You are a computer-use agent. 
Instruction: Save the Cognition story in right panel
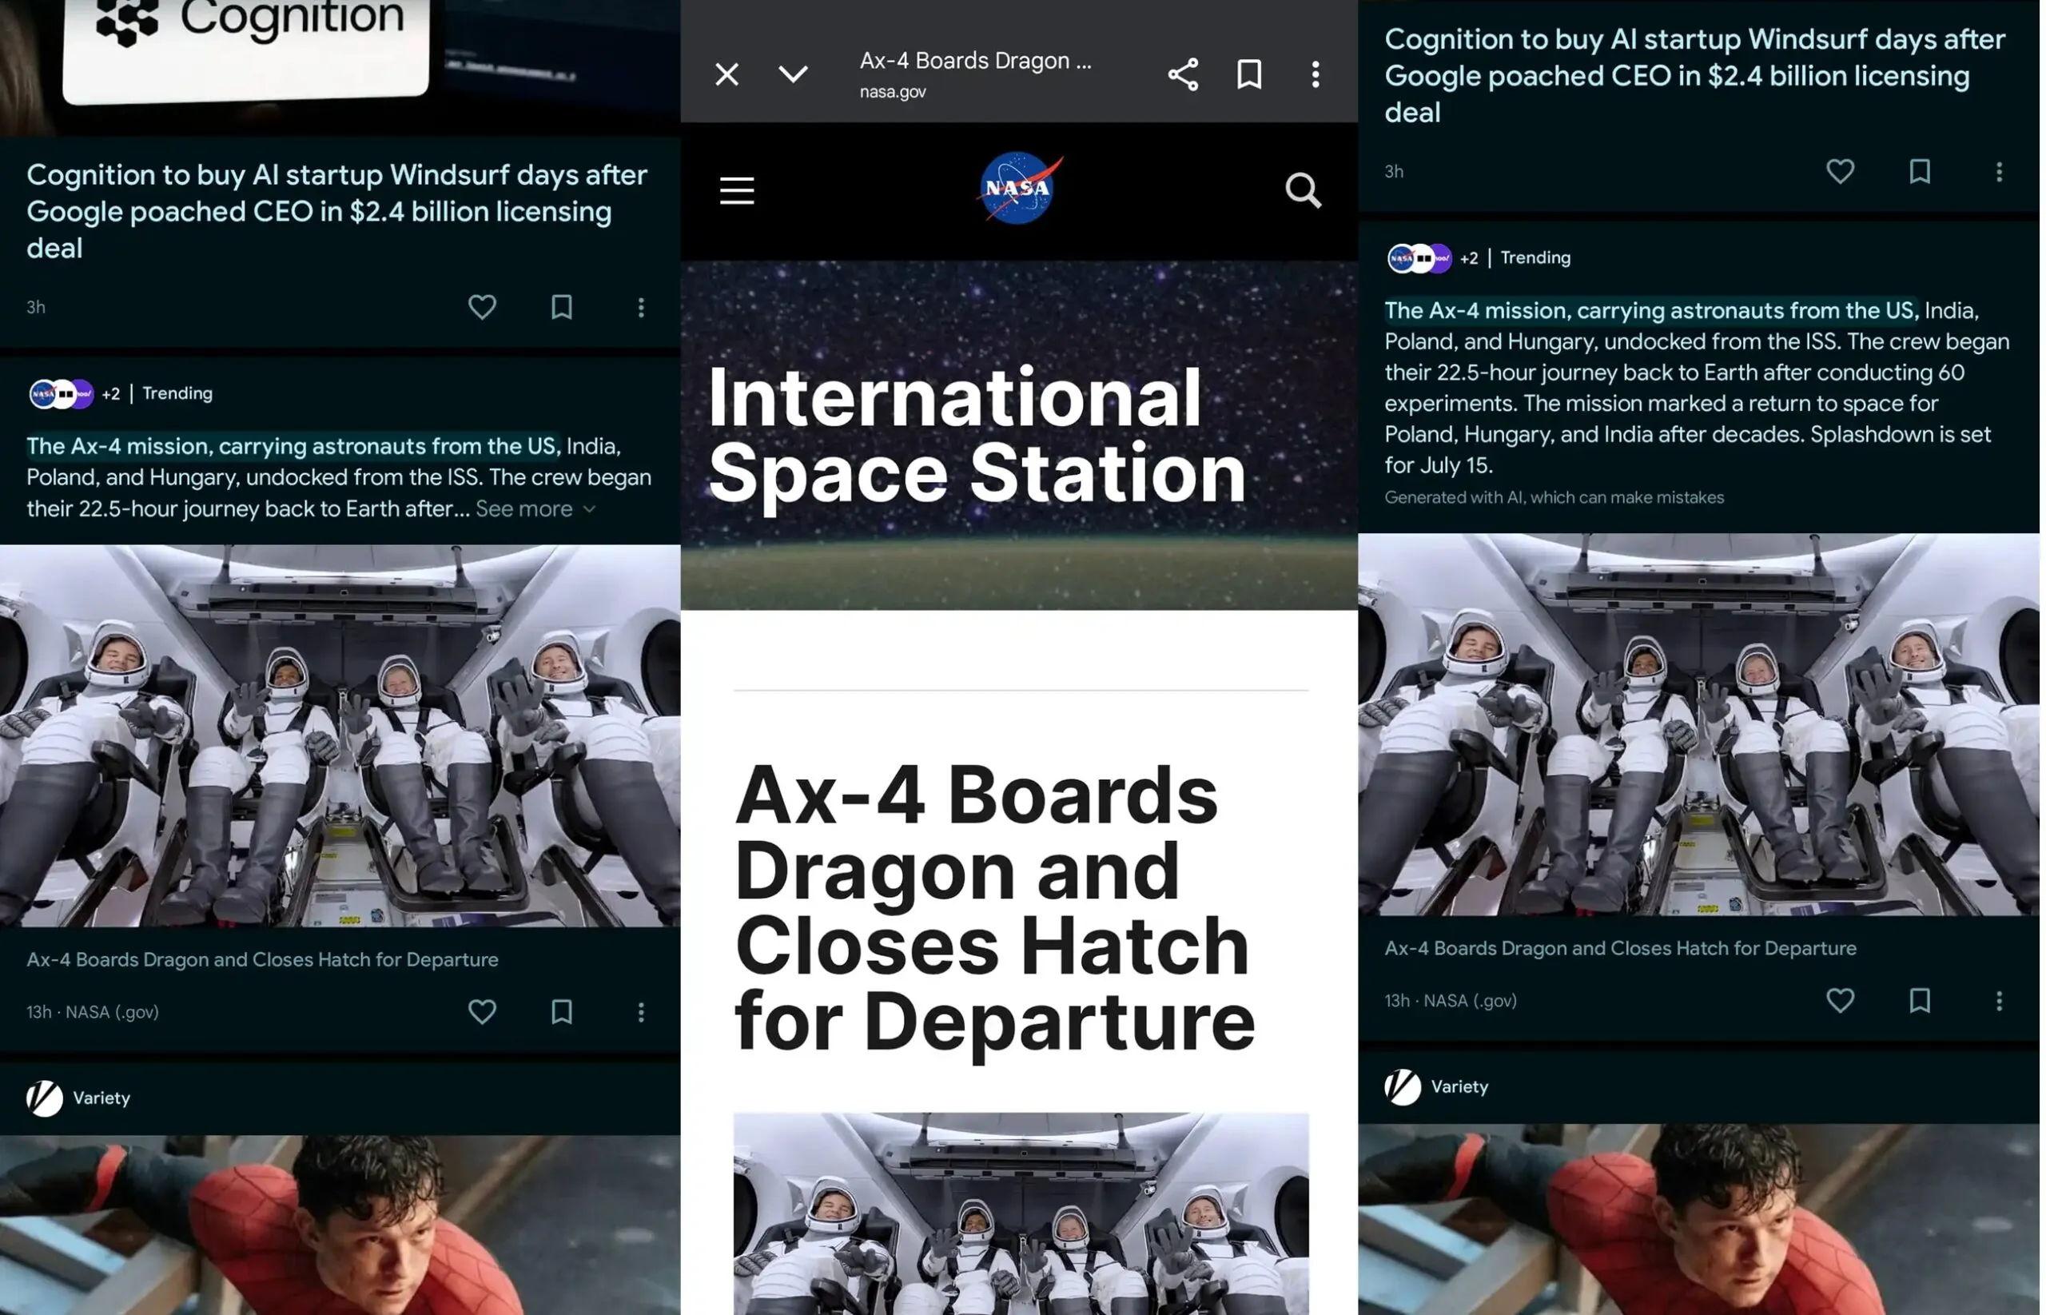coord(1920,171)
